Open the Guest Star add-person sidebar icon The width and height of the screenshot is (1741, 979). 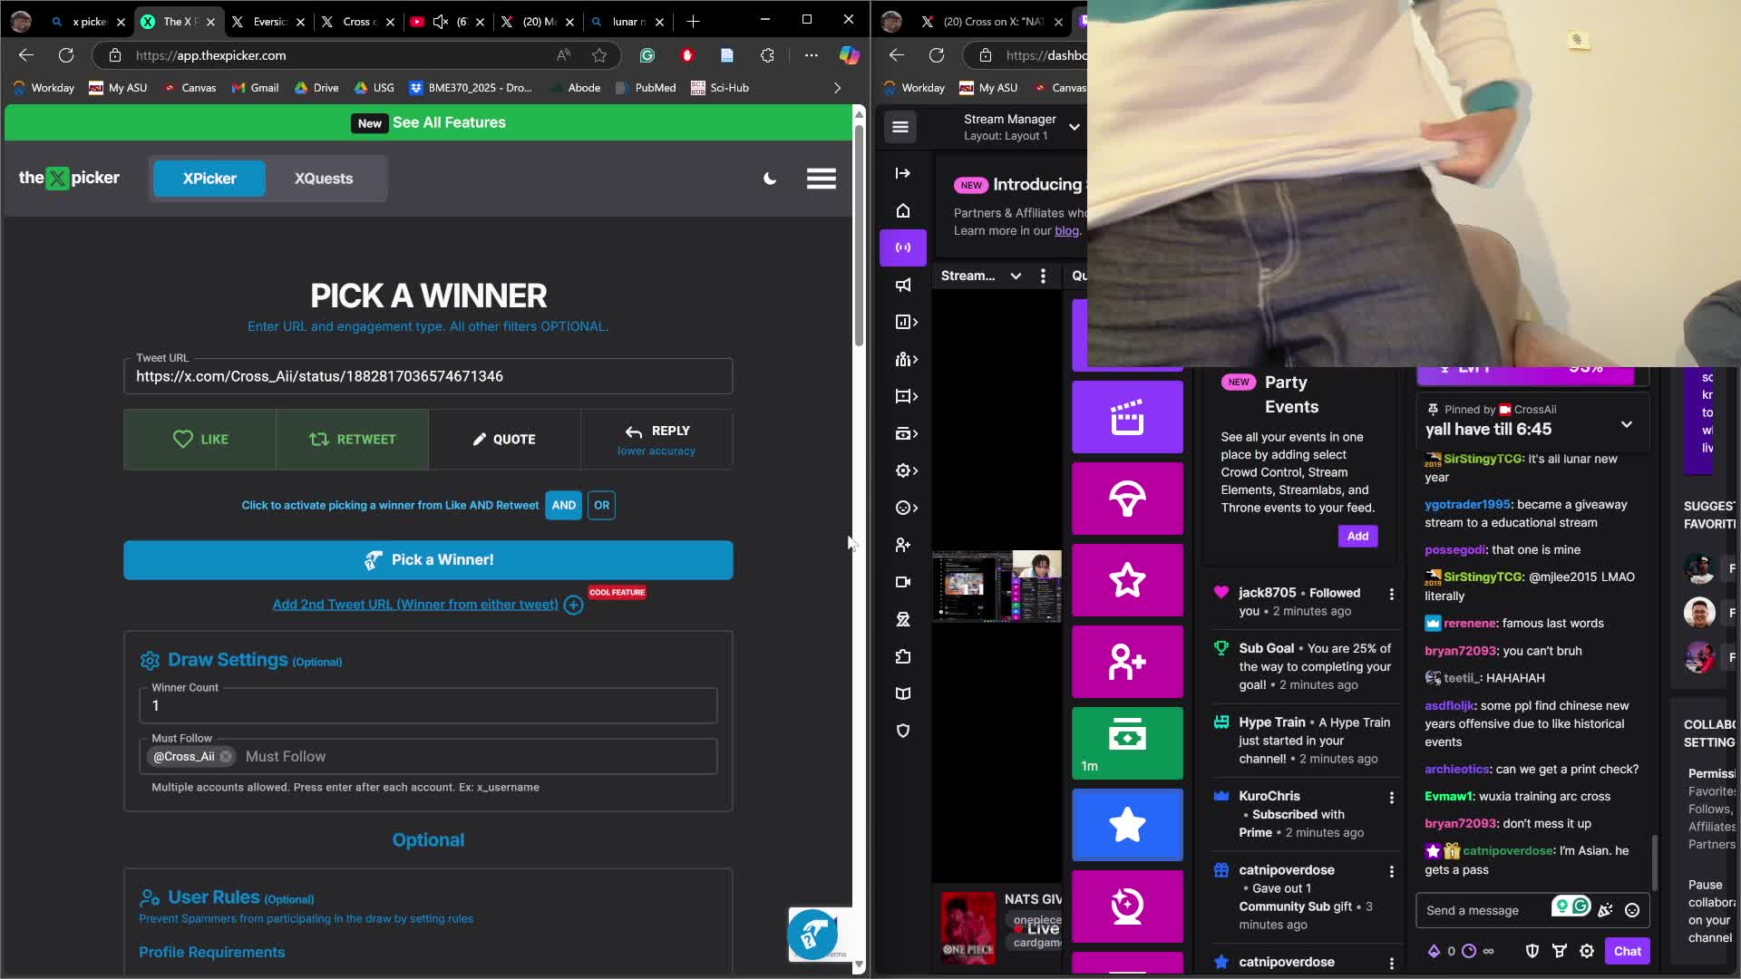(902, 545)
